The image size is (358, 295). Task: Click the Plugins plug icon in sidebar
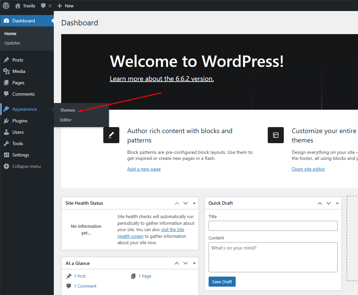(x=6, y=121)
